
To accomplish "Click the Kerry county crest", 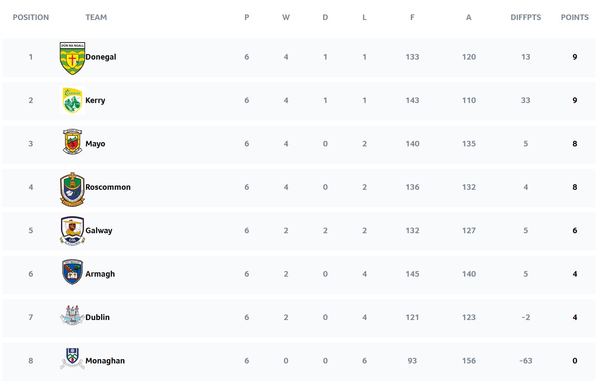I will click(x=72, y=100).
